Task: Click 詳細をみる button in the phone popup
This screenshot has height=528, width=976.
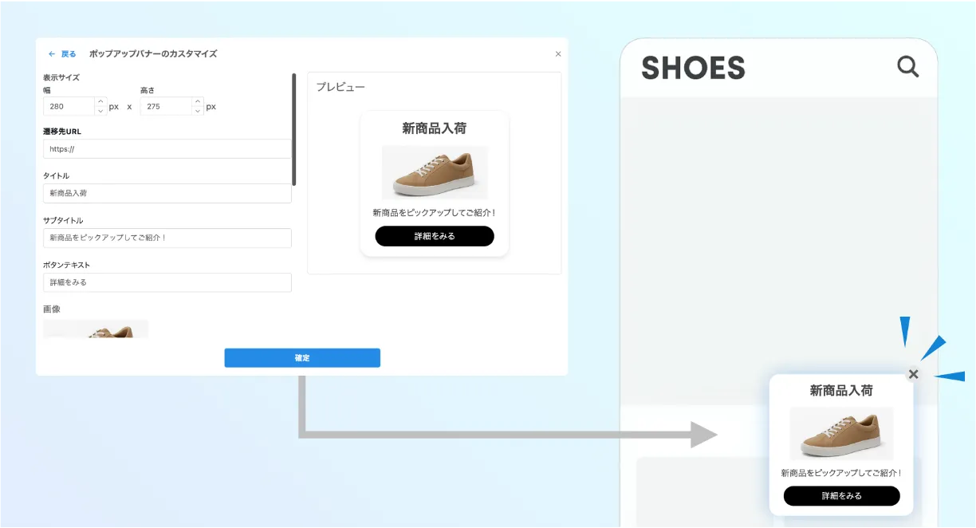Action: point(842,496)
